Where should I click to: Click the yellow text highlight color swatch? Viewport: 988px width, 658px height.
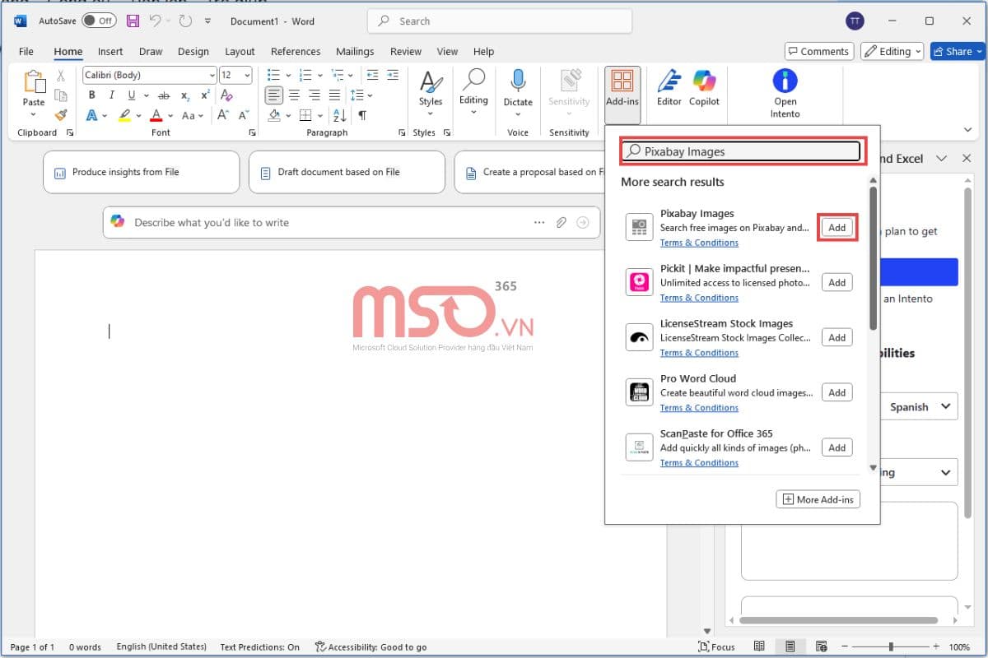[124, 115]
